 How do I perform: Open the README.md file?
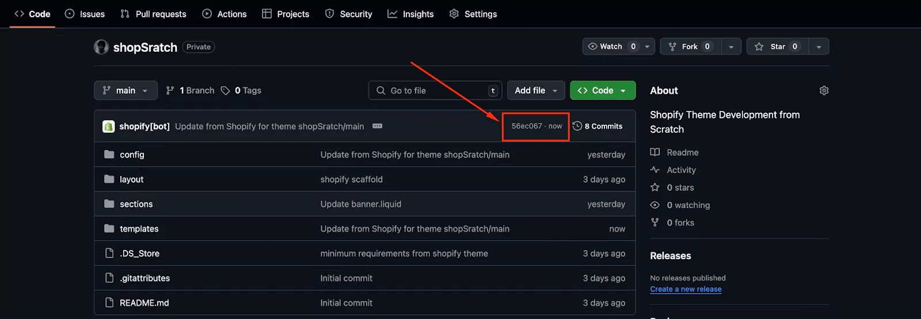point(144,303)
